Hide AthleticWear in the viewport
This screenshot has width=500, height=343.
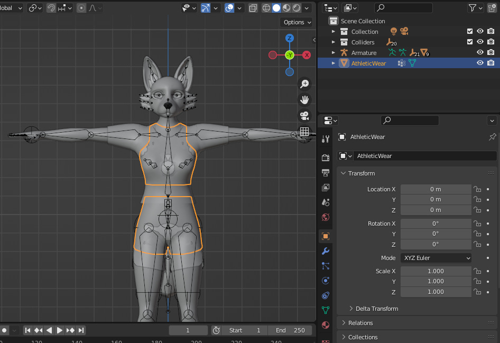point(480,63)
